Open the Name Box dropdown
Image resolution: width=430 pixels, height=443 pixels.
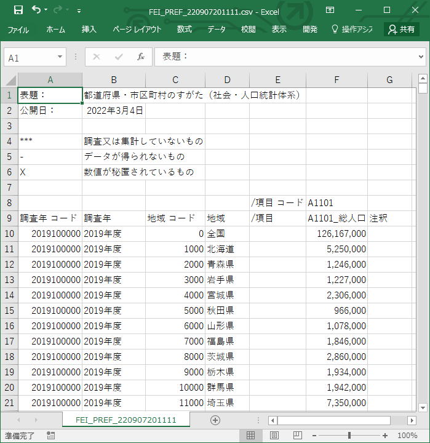pos(60,57)
